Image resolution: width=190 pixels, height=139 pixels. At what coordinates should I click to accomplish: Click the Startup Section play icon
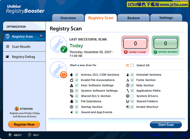72,107
